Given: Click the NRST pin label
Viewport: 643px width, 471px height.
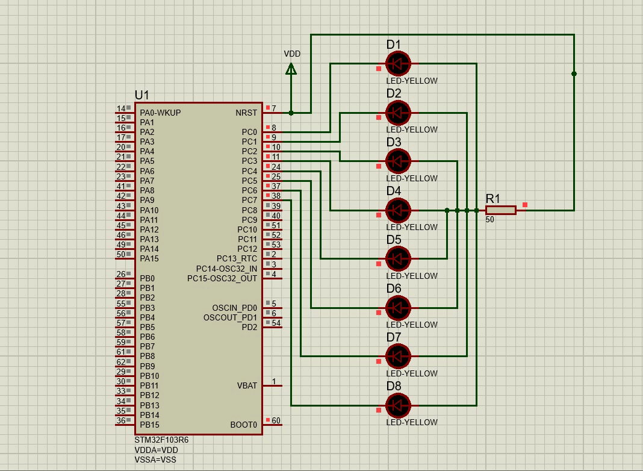Looking at the screenshot, I should pos(246,113).
